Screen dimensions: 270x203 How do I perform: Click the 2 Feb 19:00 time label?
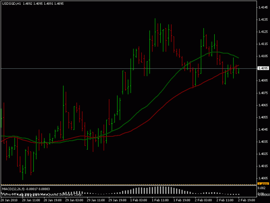click(247, 200)
